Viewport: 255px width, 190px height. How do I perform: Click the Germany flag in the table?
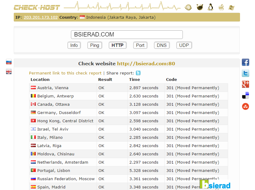pyautogui.click(x=33, y=112)
